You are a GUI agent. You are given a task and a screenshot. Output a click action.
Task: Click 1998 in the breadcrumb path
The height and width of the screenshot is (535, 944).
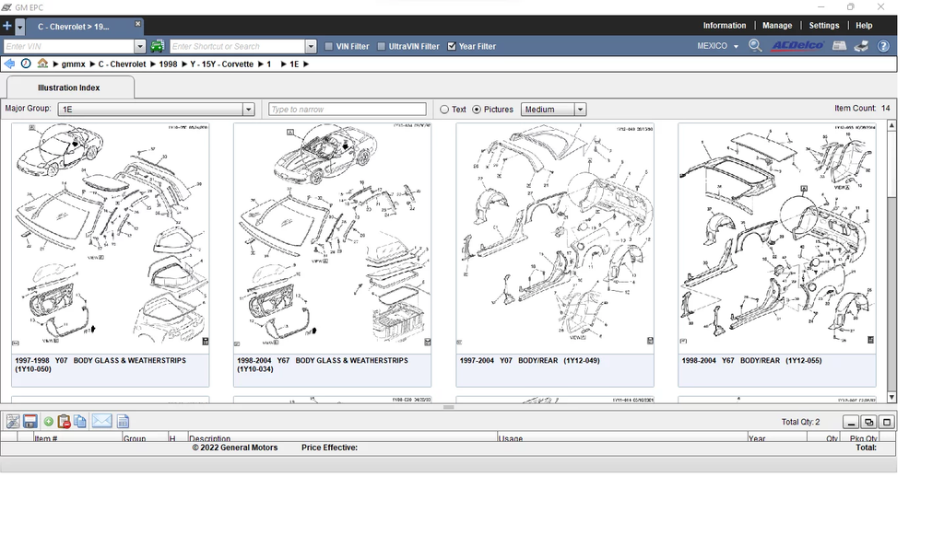point(168,64)
